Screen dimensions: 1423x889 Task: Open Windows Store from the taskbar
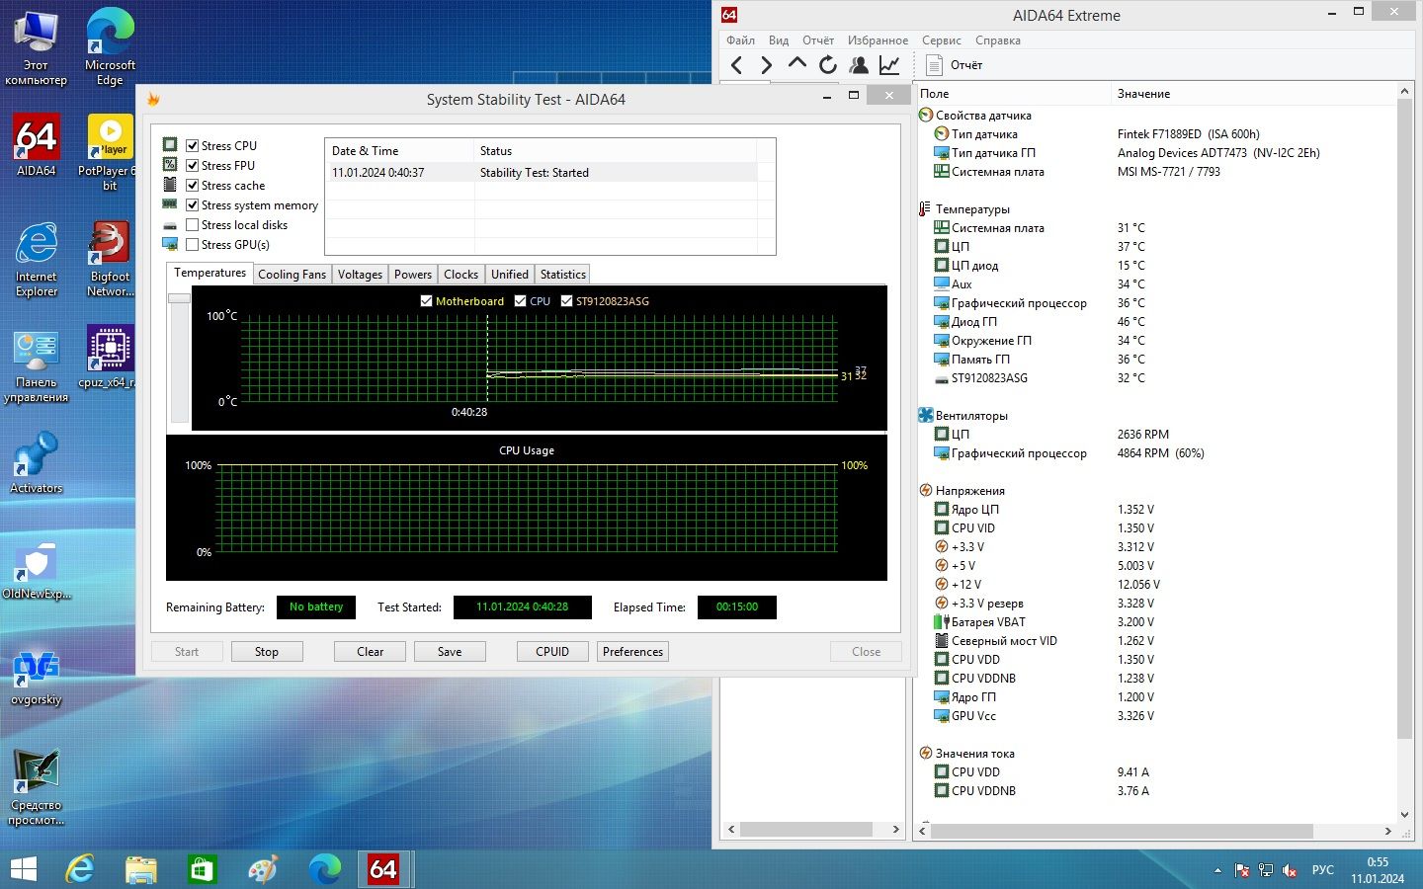203,869
